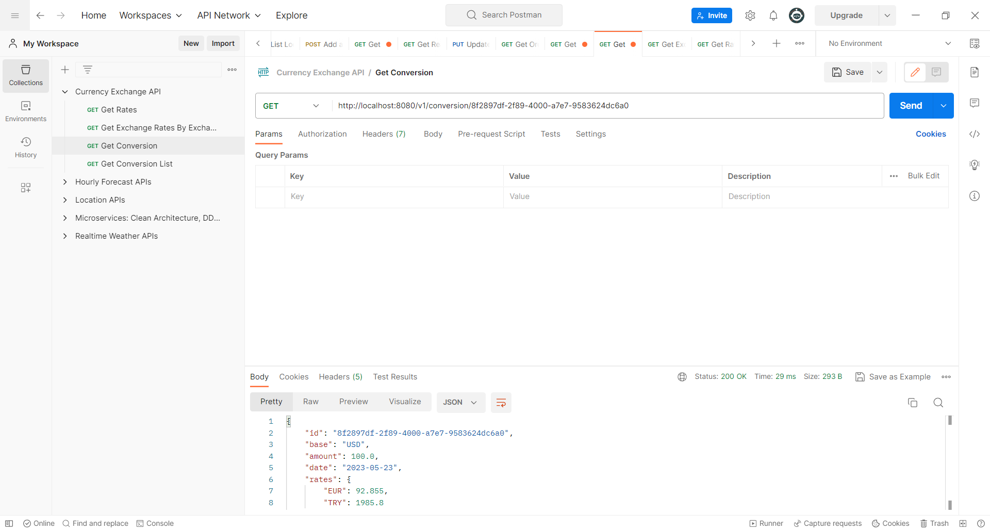Viewport: 990px width, 531px height.
Task: Click Save as Example
Action: pos(893,377)
